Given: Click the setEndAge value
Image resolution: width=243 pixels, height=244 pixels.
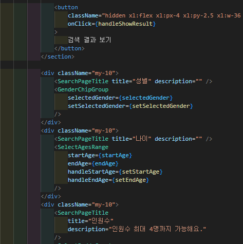Looking at the screenshot, I should pyautogui.click(x=130, y=180).
